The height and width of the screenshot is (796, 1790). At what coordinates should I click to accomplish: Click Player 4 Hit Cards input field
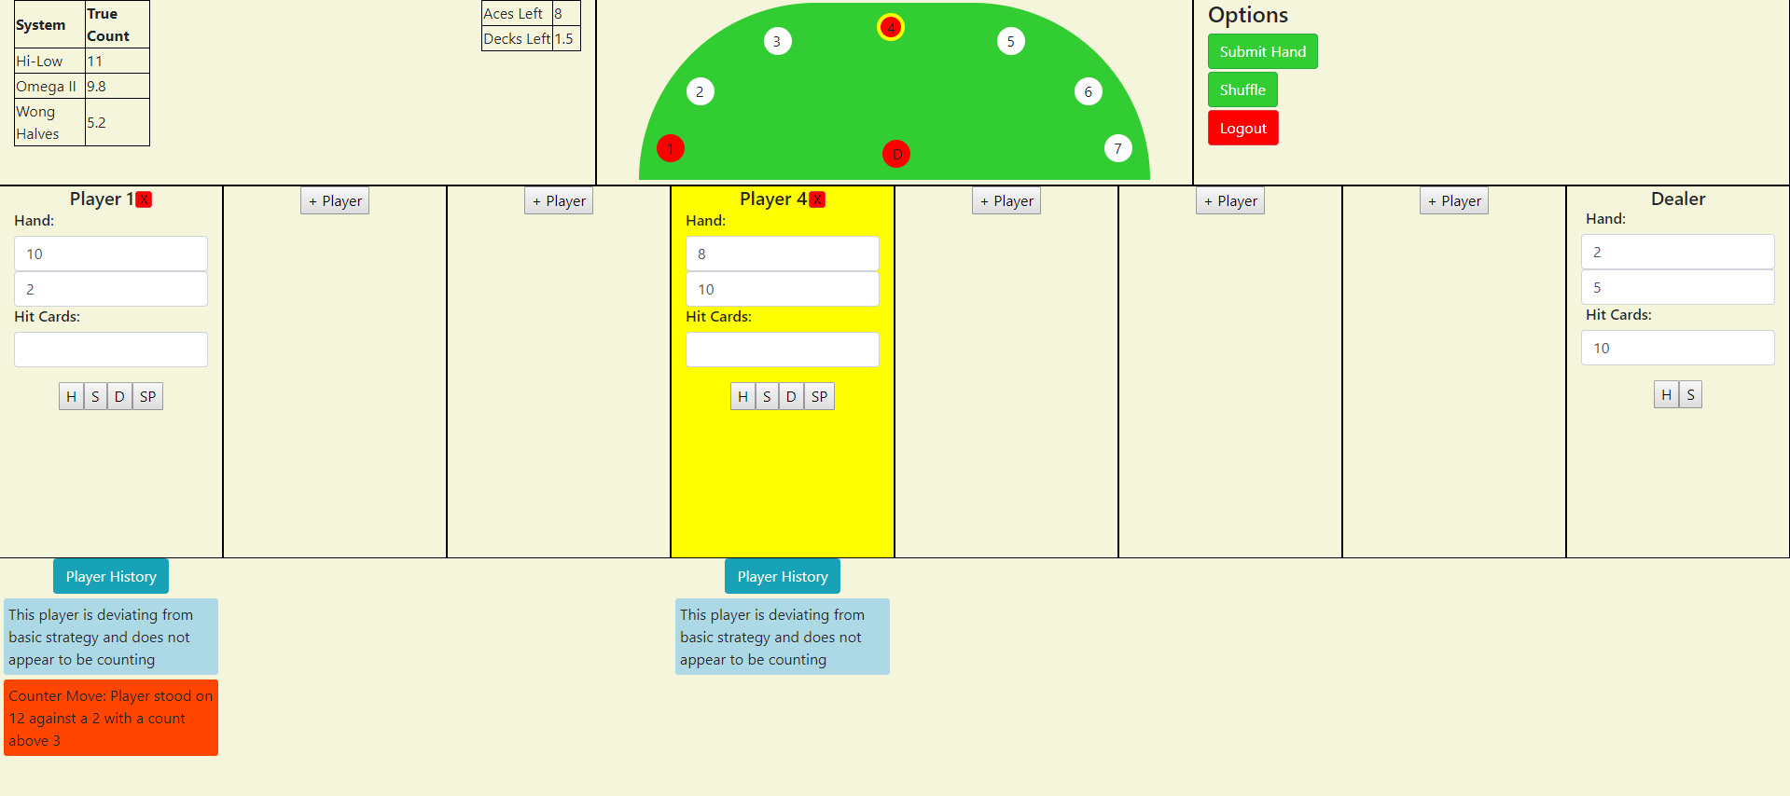782,350
